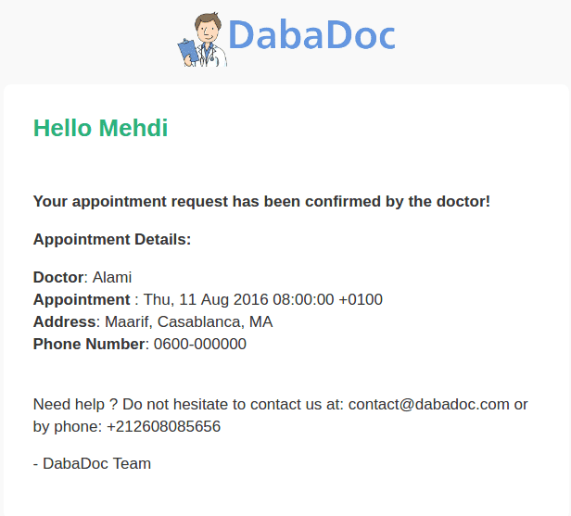This screenshot has width=571, height=516.
Task: Click the contact@dabadoc.com email address
Action: (428, 404)
